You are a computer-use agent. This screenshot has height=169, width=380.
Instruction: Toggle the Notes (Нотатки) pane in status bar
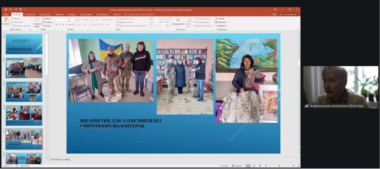pyautogui.click(x=224, y=166)
